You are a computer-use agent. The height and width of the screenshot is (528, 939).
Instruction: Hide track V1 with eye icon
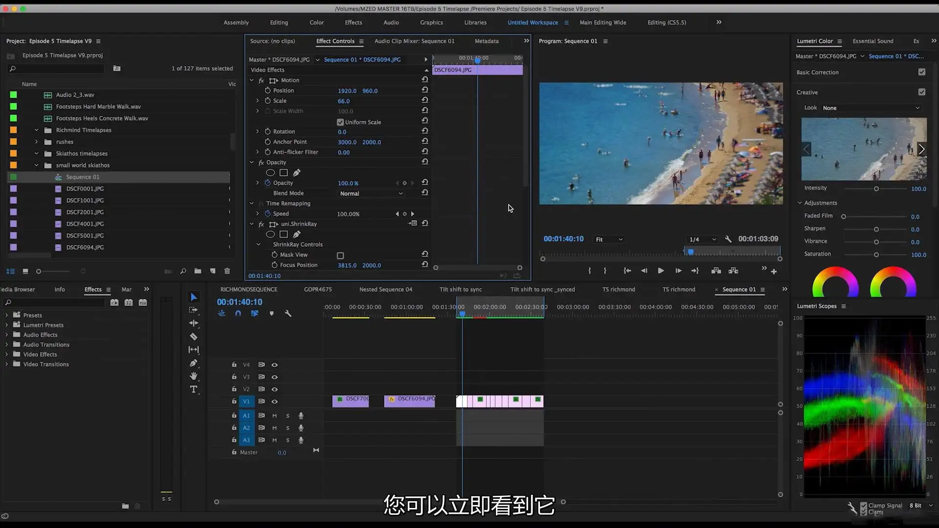[x=274, y=401]
